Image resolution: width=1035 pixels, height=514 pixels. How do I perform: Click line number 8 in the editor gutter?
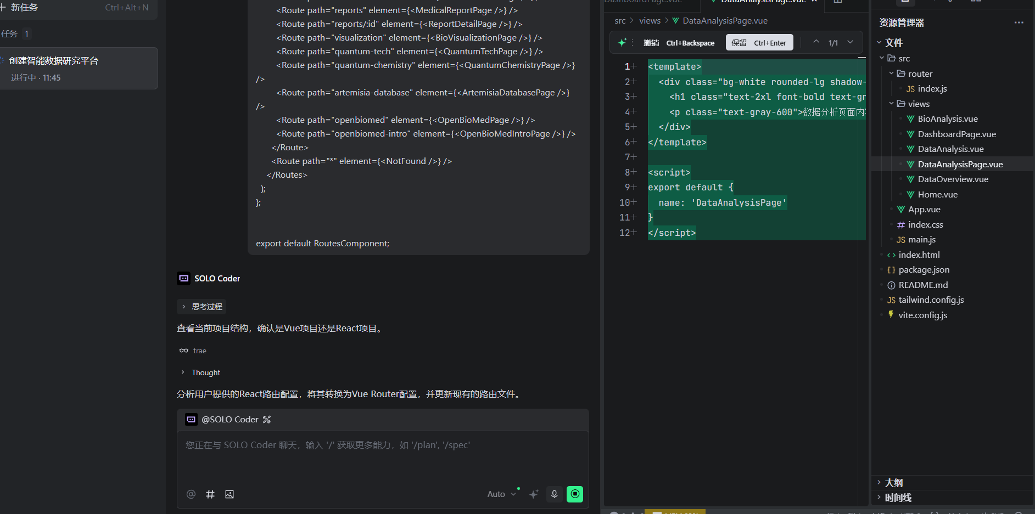tap(627, 172)
